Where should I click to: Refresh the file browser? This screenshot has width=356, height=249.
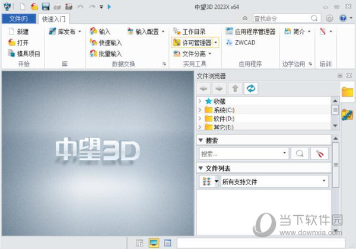click(x=251, y=88)
